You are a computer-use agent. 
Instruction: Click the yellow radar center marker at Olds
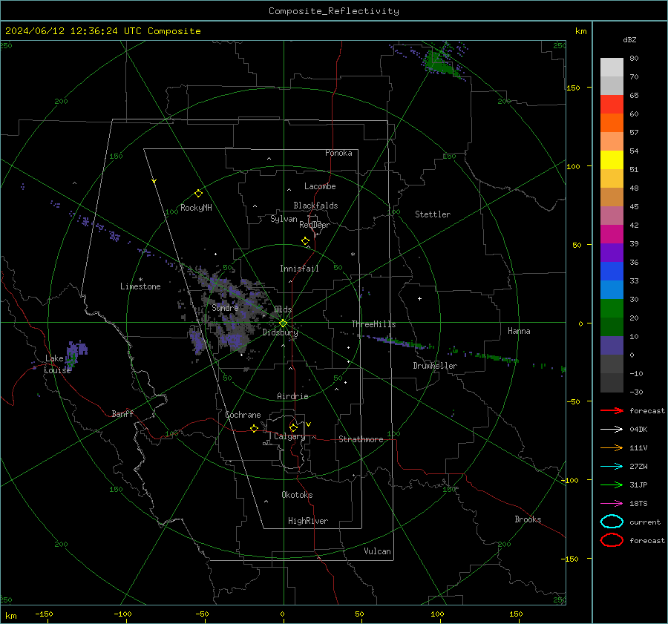pyautogui.click(x=283, y=324)
